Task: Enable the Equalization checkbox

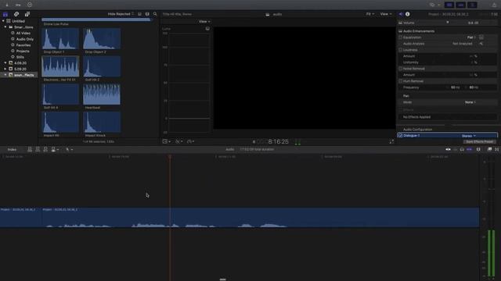Action: (400, 37)
